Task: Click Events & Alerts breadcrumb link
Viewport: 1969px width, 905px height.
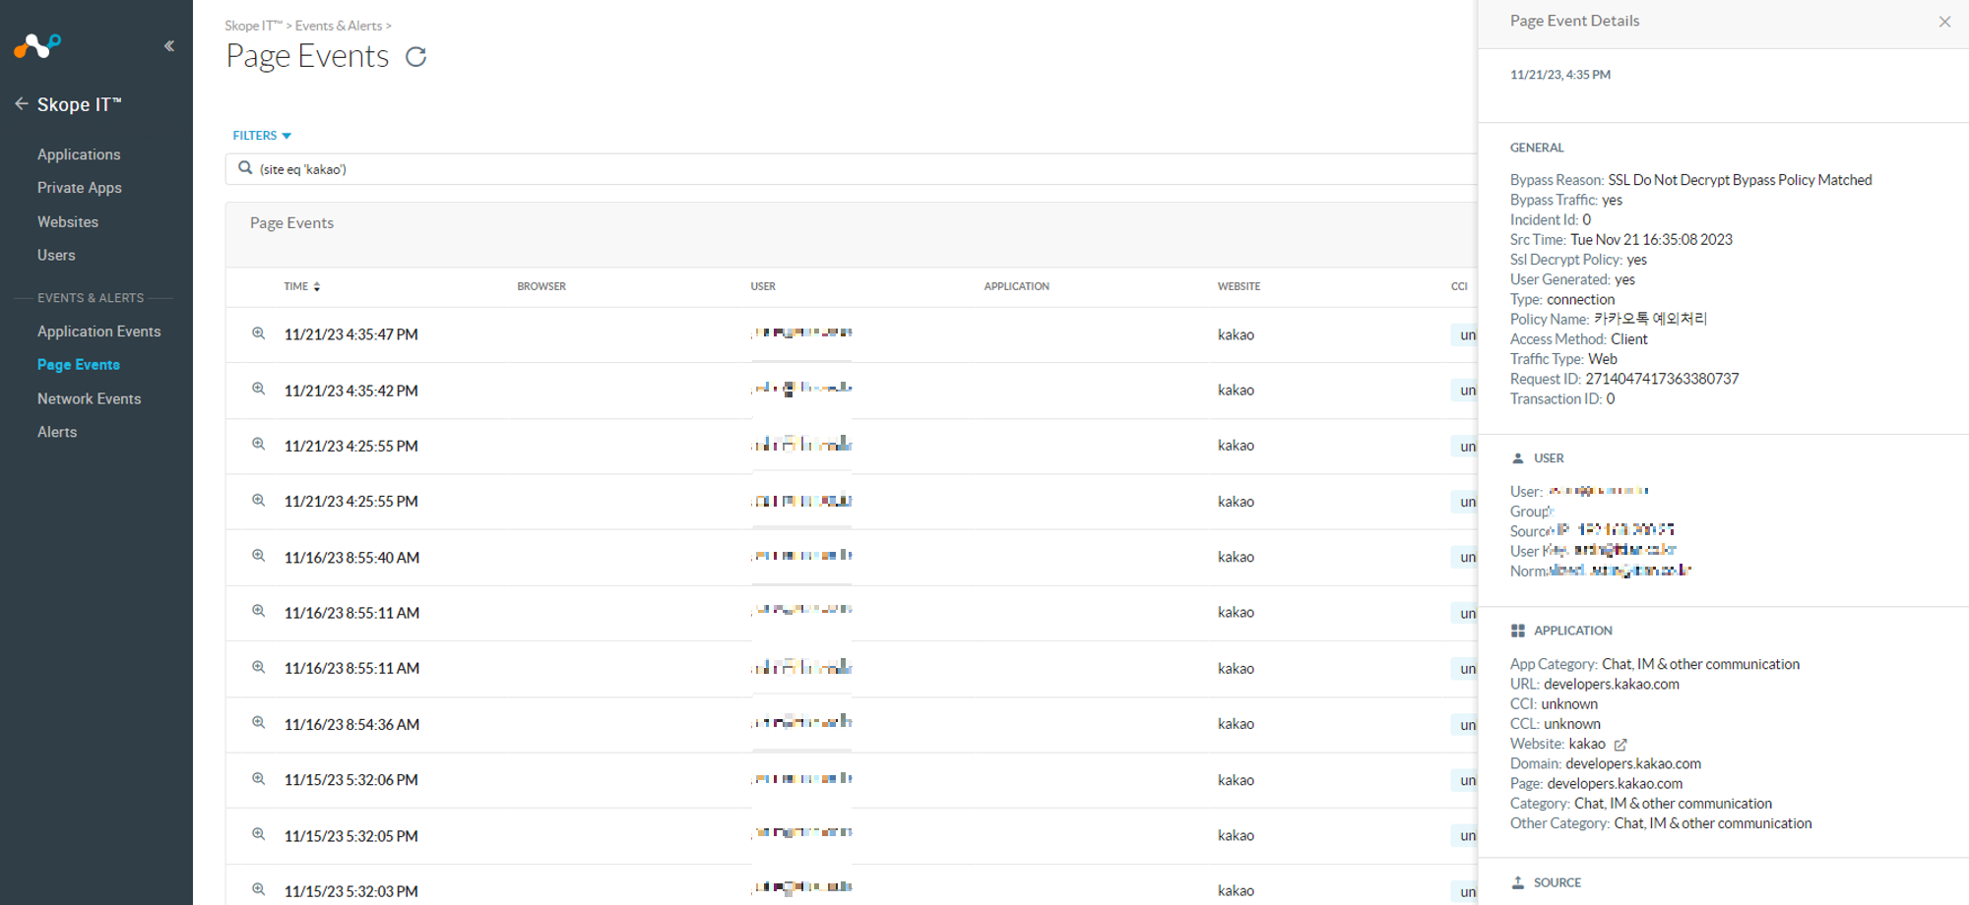Action: 339,26
